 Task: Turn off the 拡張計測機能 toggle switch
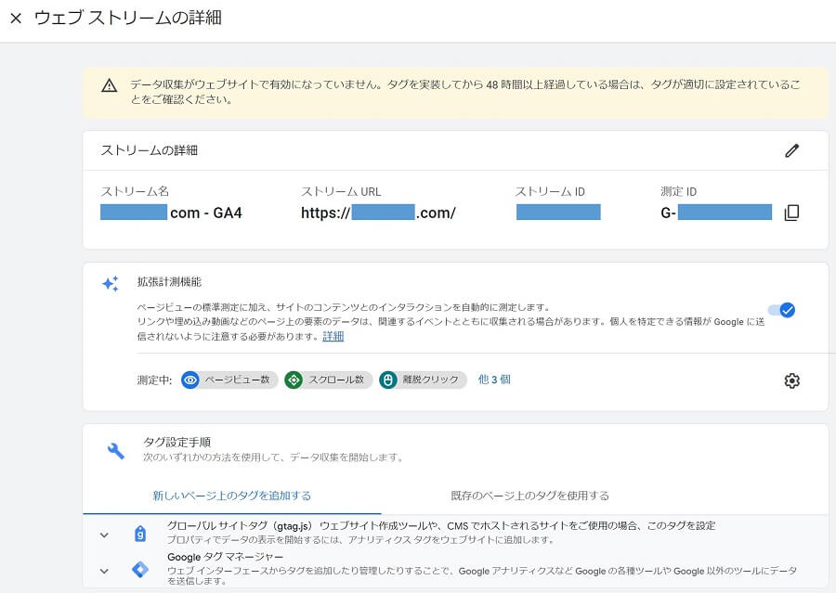click(781, 310)
